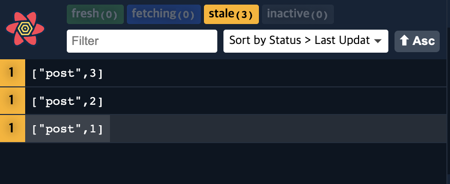Click the fresh count (0) indicator
Screen dimensions: 450x184
(x=109, y=15)
